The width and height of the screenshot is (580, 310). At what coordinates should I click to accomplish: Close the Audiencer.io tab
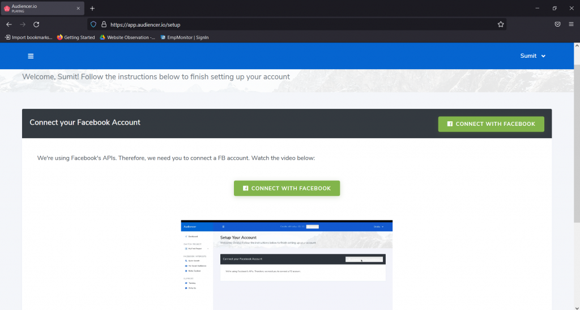[x=78, y=8]
